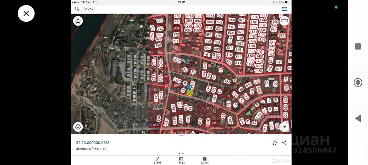Center map on my location arrow
368x165 pixels.
coord(284,127)
